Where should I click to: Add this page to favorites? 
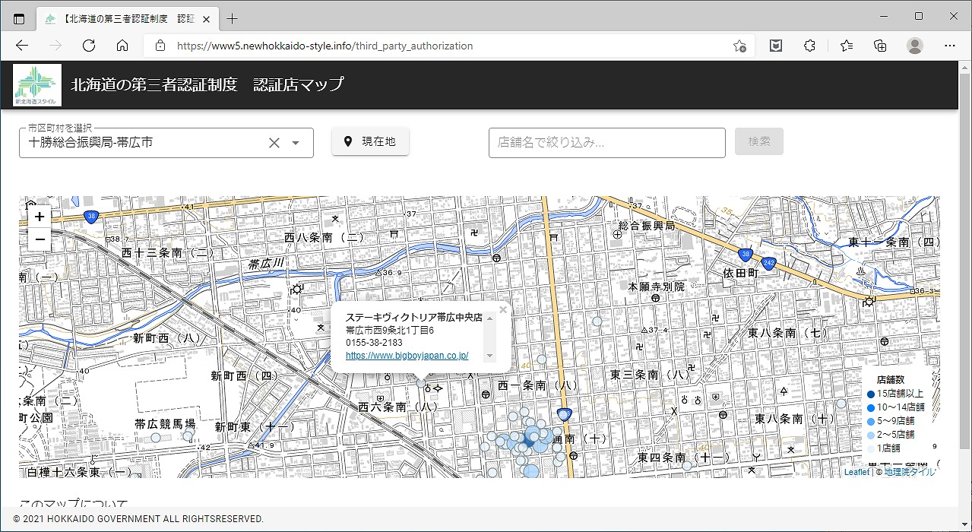tap(739, 46)
